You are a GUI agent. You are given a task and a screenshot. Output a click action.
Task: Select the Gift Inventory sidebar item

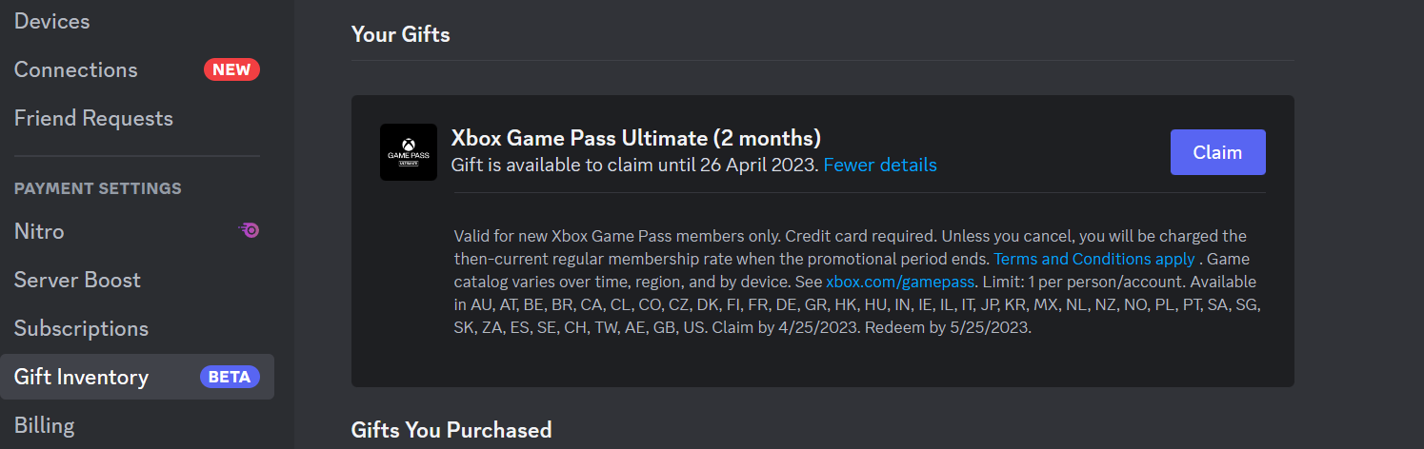[137, 377]
